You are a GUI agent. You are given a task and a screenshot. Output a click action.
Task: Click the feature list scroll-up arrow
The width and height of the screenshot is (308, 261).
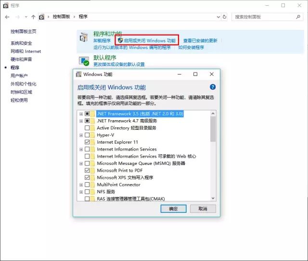coord(213,113)
